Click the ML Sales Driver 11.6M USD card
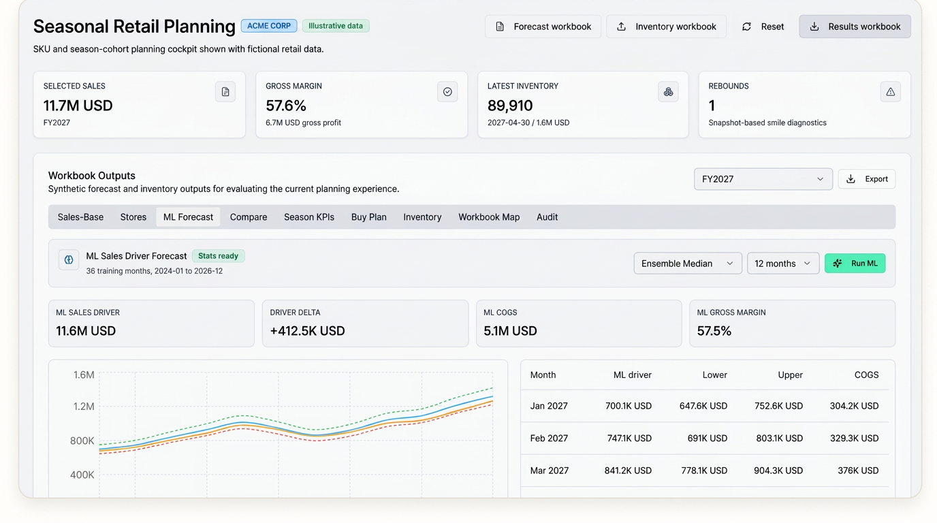 (x=151, y=323)
